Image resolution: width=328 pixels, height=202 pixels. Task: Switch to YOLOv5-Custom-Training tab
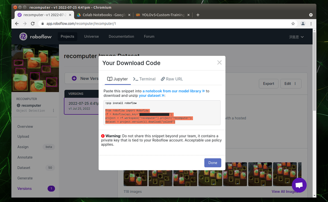163,15
